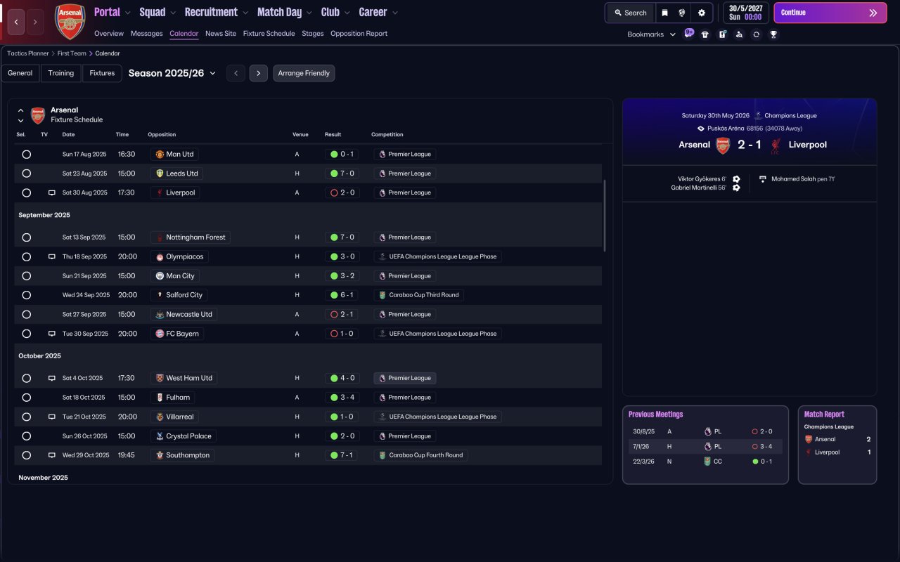Click the TV icon on Liverpool row
900x562 pixels.
coord(51,192)
